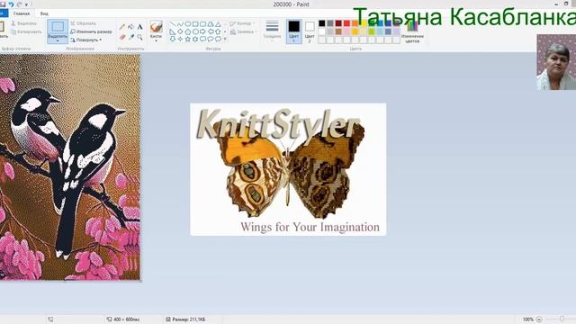
Task: Select the Color picker eyedropper tool
Action: (131, 37)
